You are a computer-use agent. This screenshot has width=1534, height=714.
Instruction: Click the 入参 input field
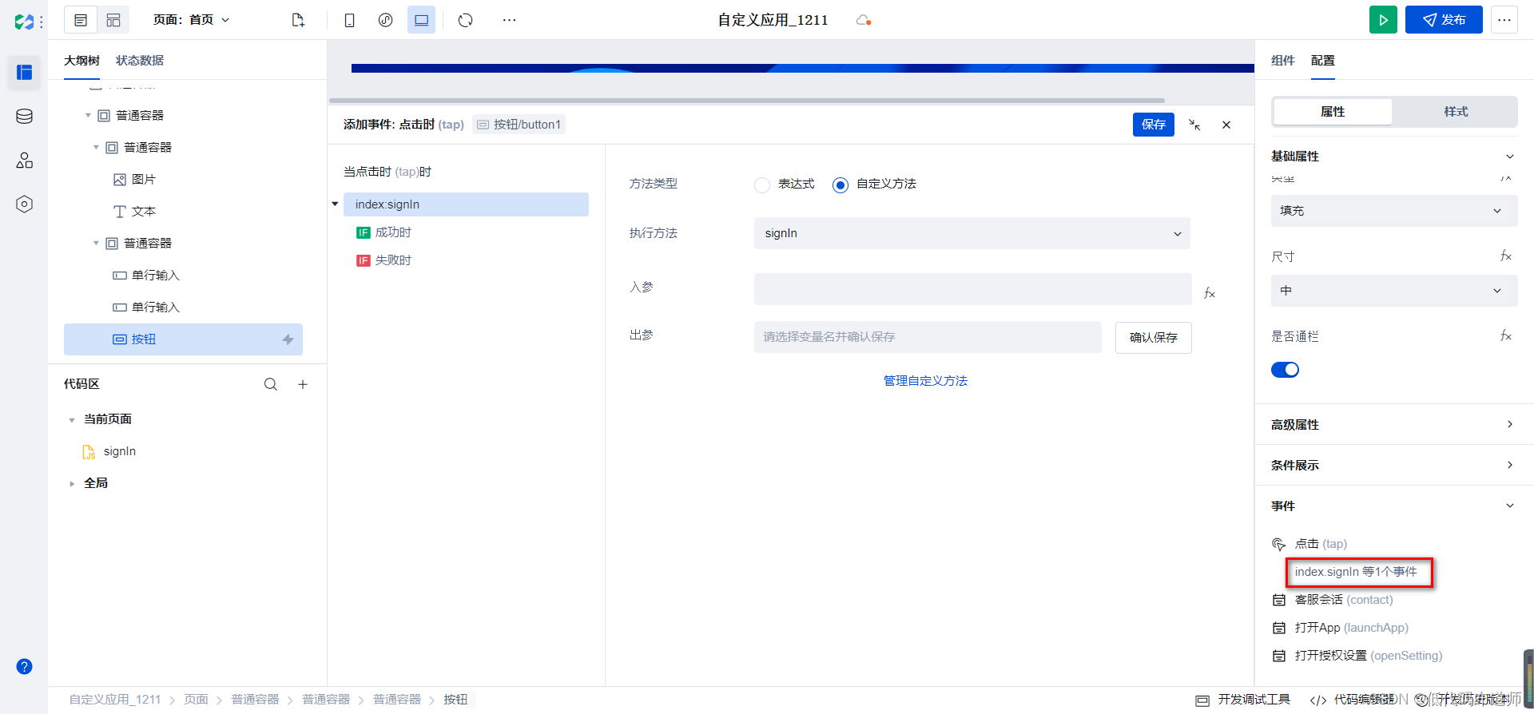coord(973,289)
